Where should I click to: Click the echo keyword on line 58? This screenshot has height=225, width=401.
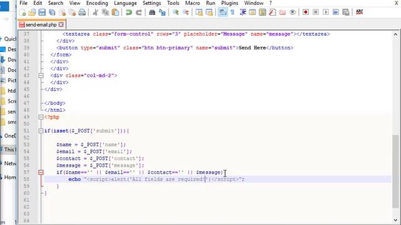(x=75, y=179)
